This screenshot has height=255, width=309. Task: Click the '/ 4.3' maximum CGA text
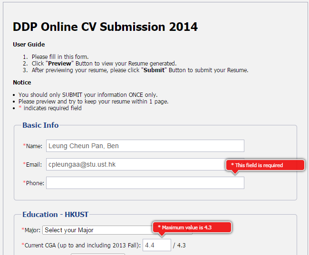[x=179, y=245]
